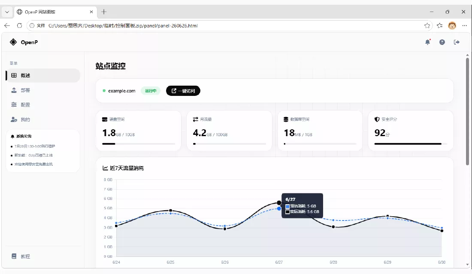Click the 硬盘空间 usage progress bar
Image resolution: width=472 pixels, height=274 pixels.
pyautogui.click(x=139, y=144)
